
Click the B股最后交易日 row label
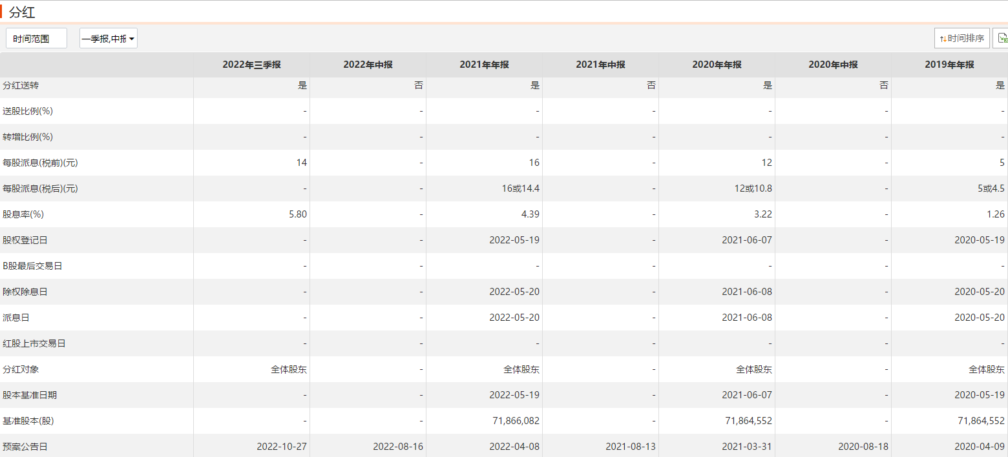pos(32,266)
